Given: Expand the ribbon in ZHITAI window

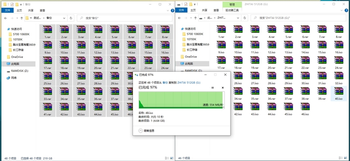Looking at the screenshot, I should pyautogui.click(x=342, y=10).
